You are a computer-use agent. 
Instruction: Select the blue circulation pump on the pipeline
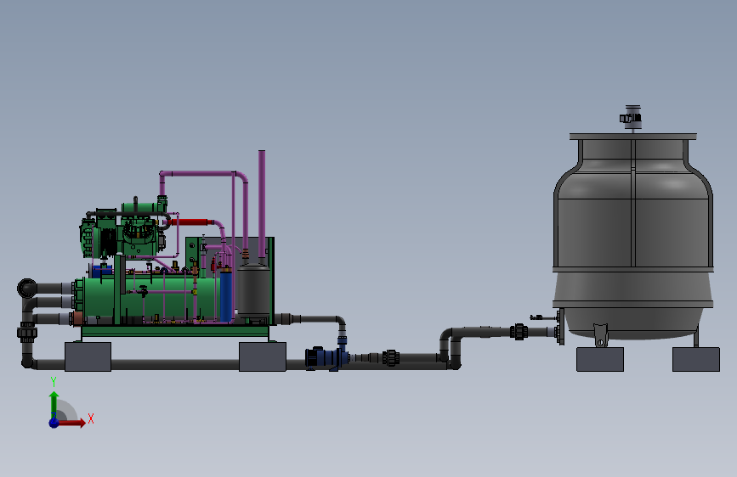(327, 358)
